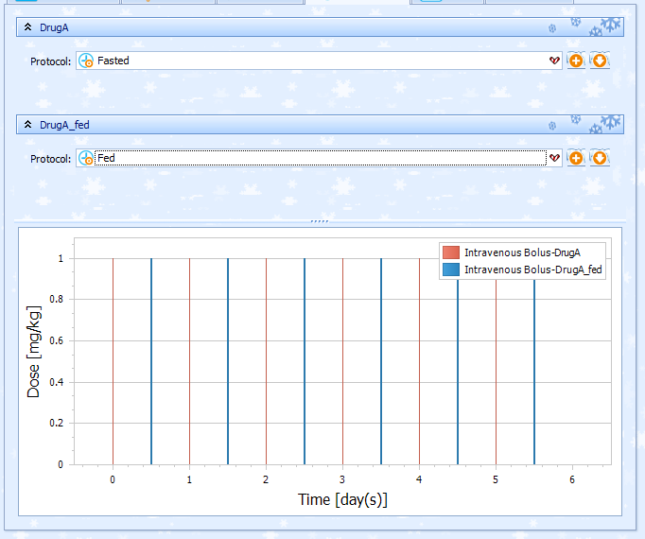This screenshot has width=645, height=539.
Task: Click the panel splitter grip above chart
Action: (x=320, y=221)
